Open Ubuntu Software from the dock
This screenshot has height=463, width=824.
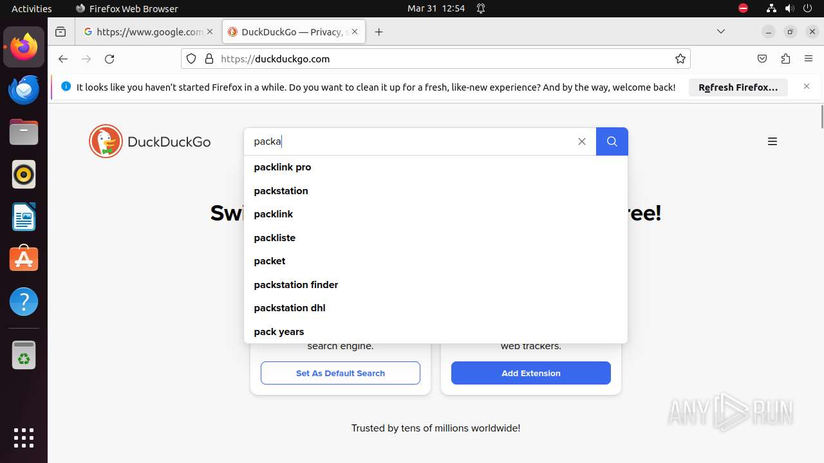click(x=24, y=259)
